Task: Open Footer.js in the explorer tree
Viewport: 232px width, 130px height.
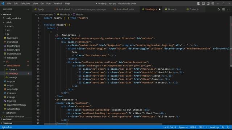Action: tap(16, 69)
